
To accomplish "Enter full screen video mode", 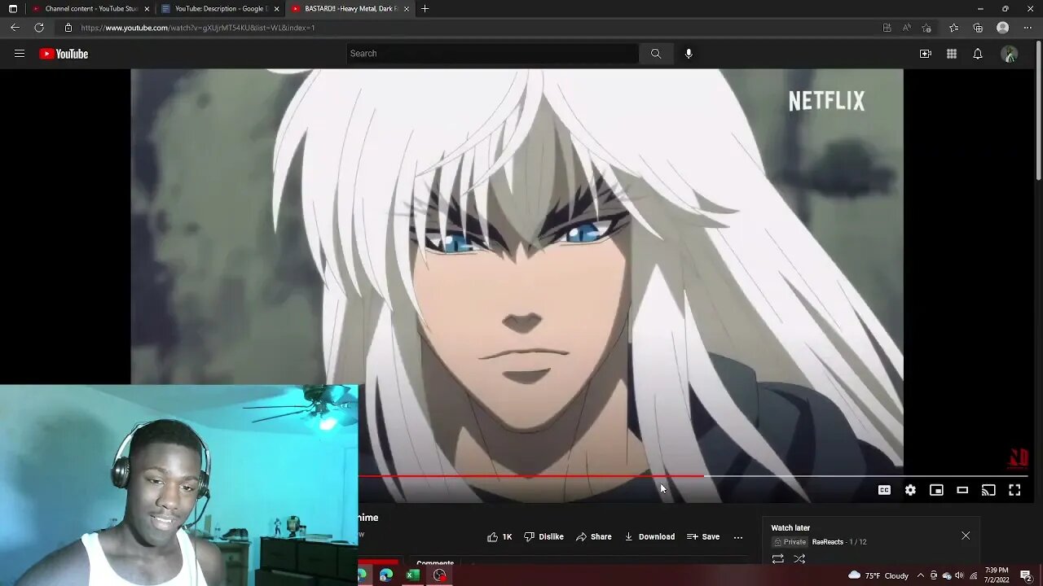I will 1014,490.
